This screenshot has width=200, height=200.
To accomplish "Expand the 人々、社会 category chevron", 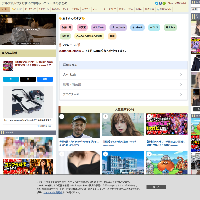I will coord(181,74).
